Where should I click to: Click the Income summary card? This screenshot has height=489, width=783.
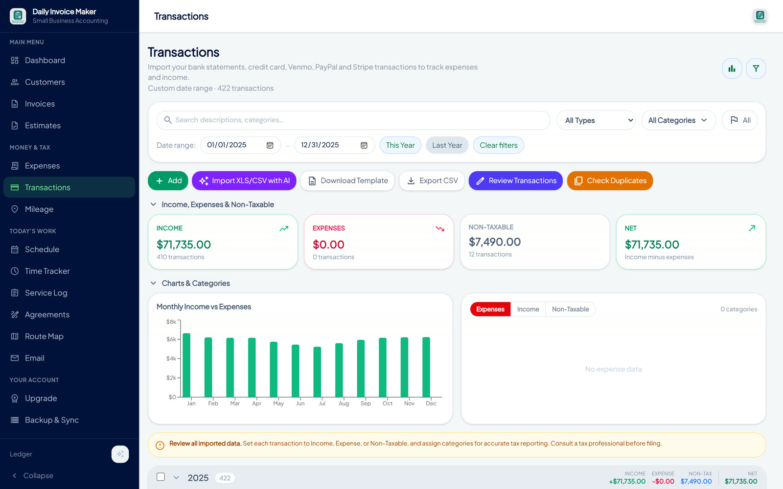pyautogui.click(x=223, y=242)
